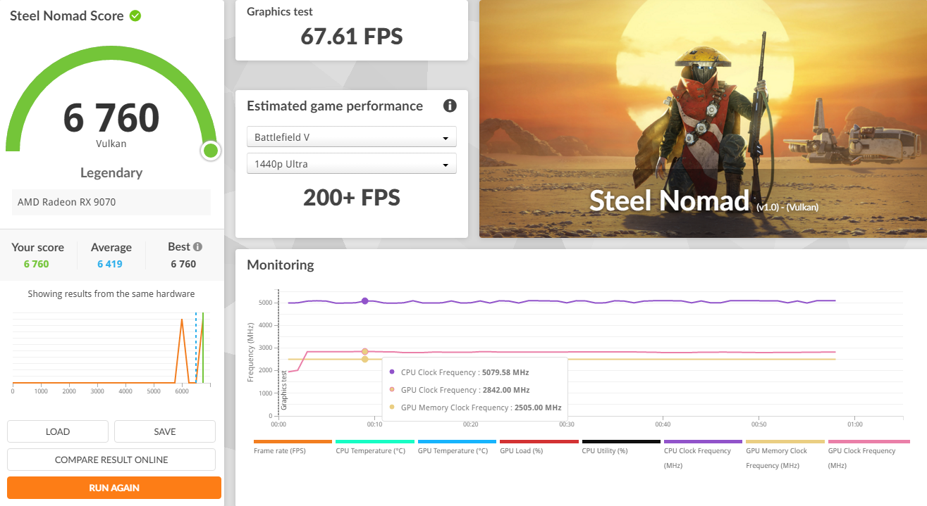Open the Battlefield V game selection dropdown
Screen dimensions: 927x506
351,136
